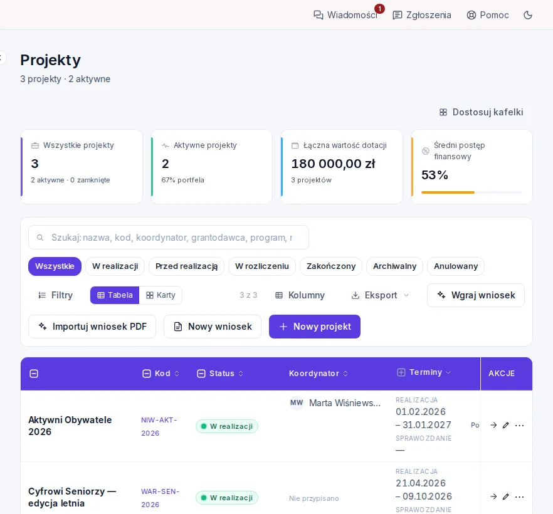Click the search magnifier icon
Screen dimensions: 553x514
pyautogui.click(x=40, y=238)
